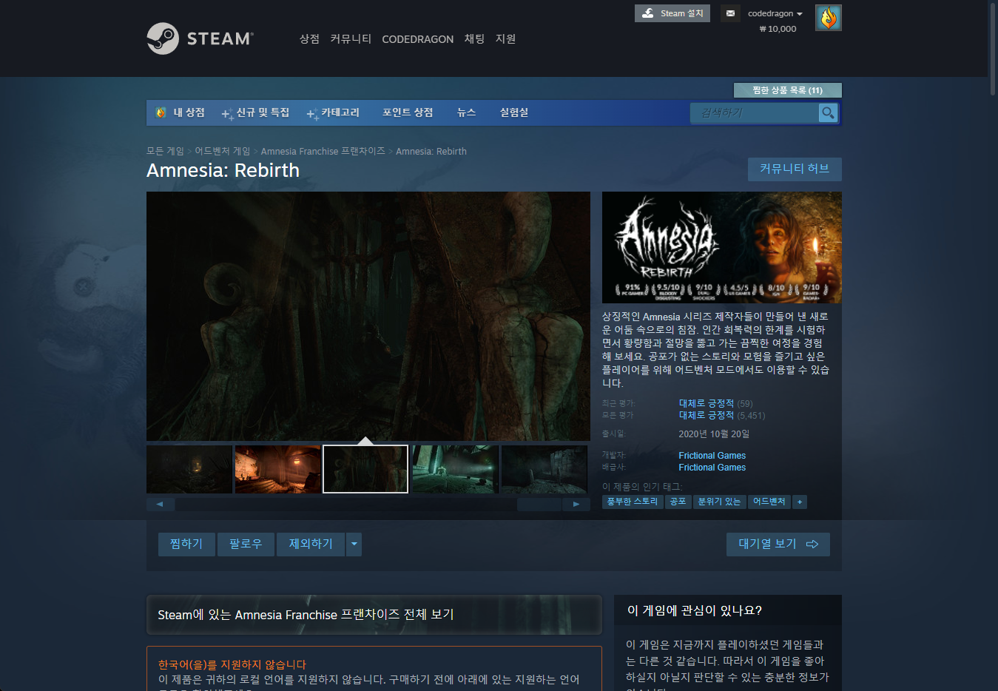Click the Steam logo in header
998x691 pixels.
[x=200, y=38]
